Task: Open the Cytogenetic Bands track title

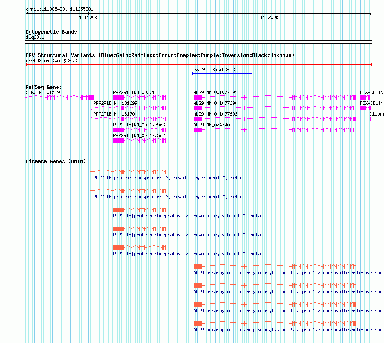Action: coord(51,32)
